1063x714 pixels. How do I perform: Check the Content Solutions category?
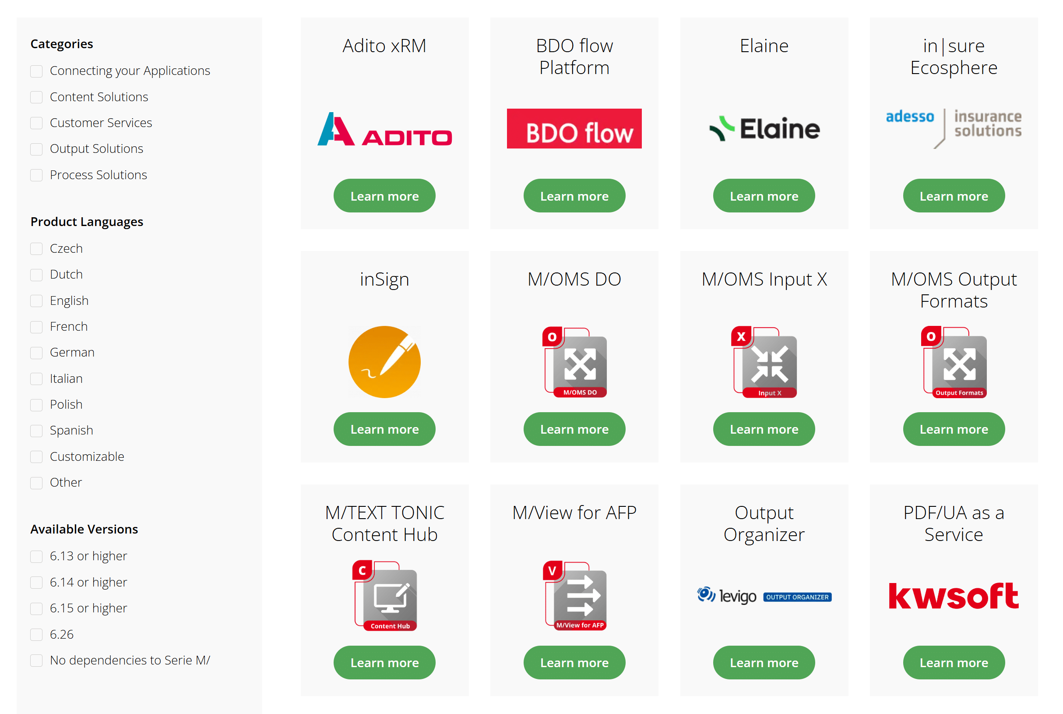(36, 97)
